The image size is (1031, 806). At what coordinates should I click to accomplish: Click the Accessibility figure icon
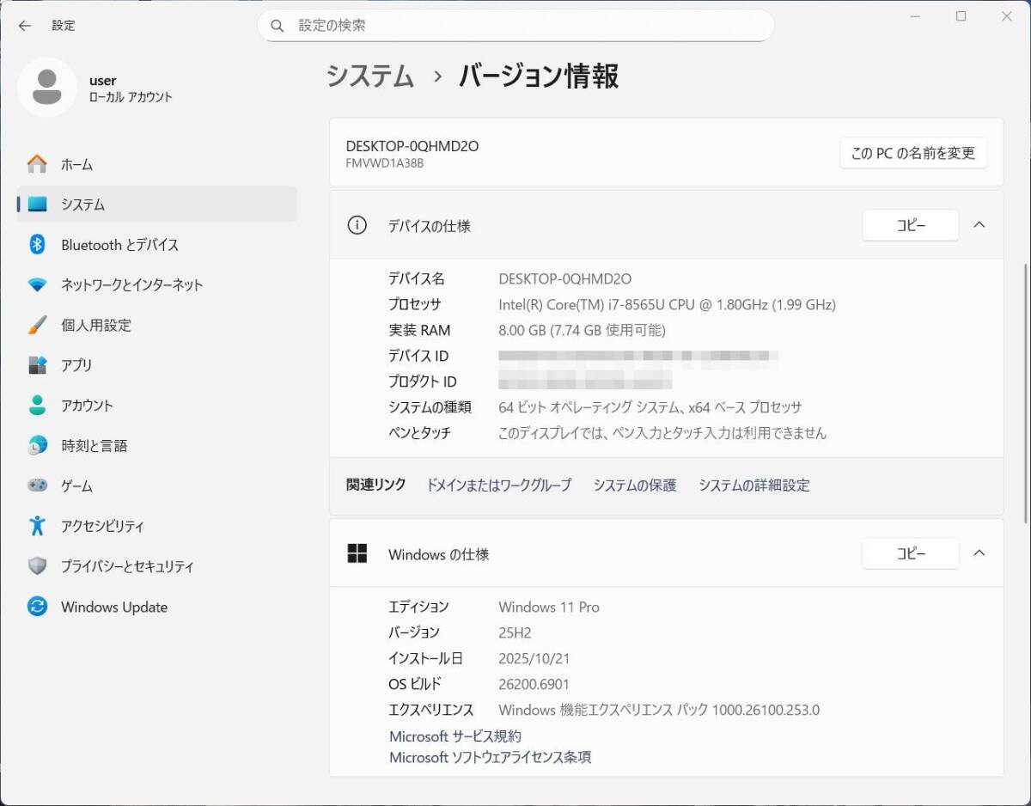pos(37,526)
